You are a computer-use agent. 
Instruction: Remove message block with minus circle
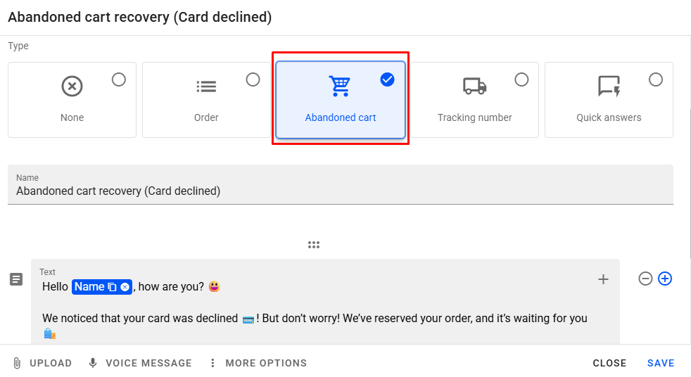(645, 279)
